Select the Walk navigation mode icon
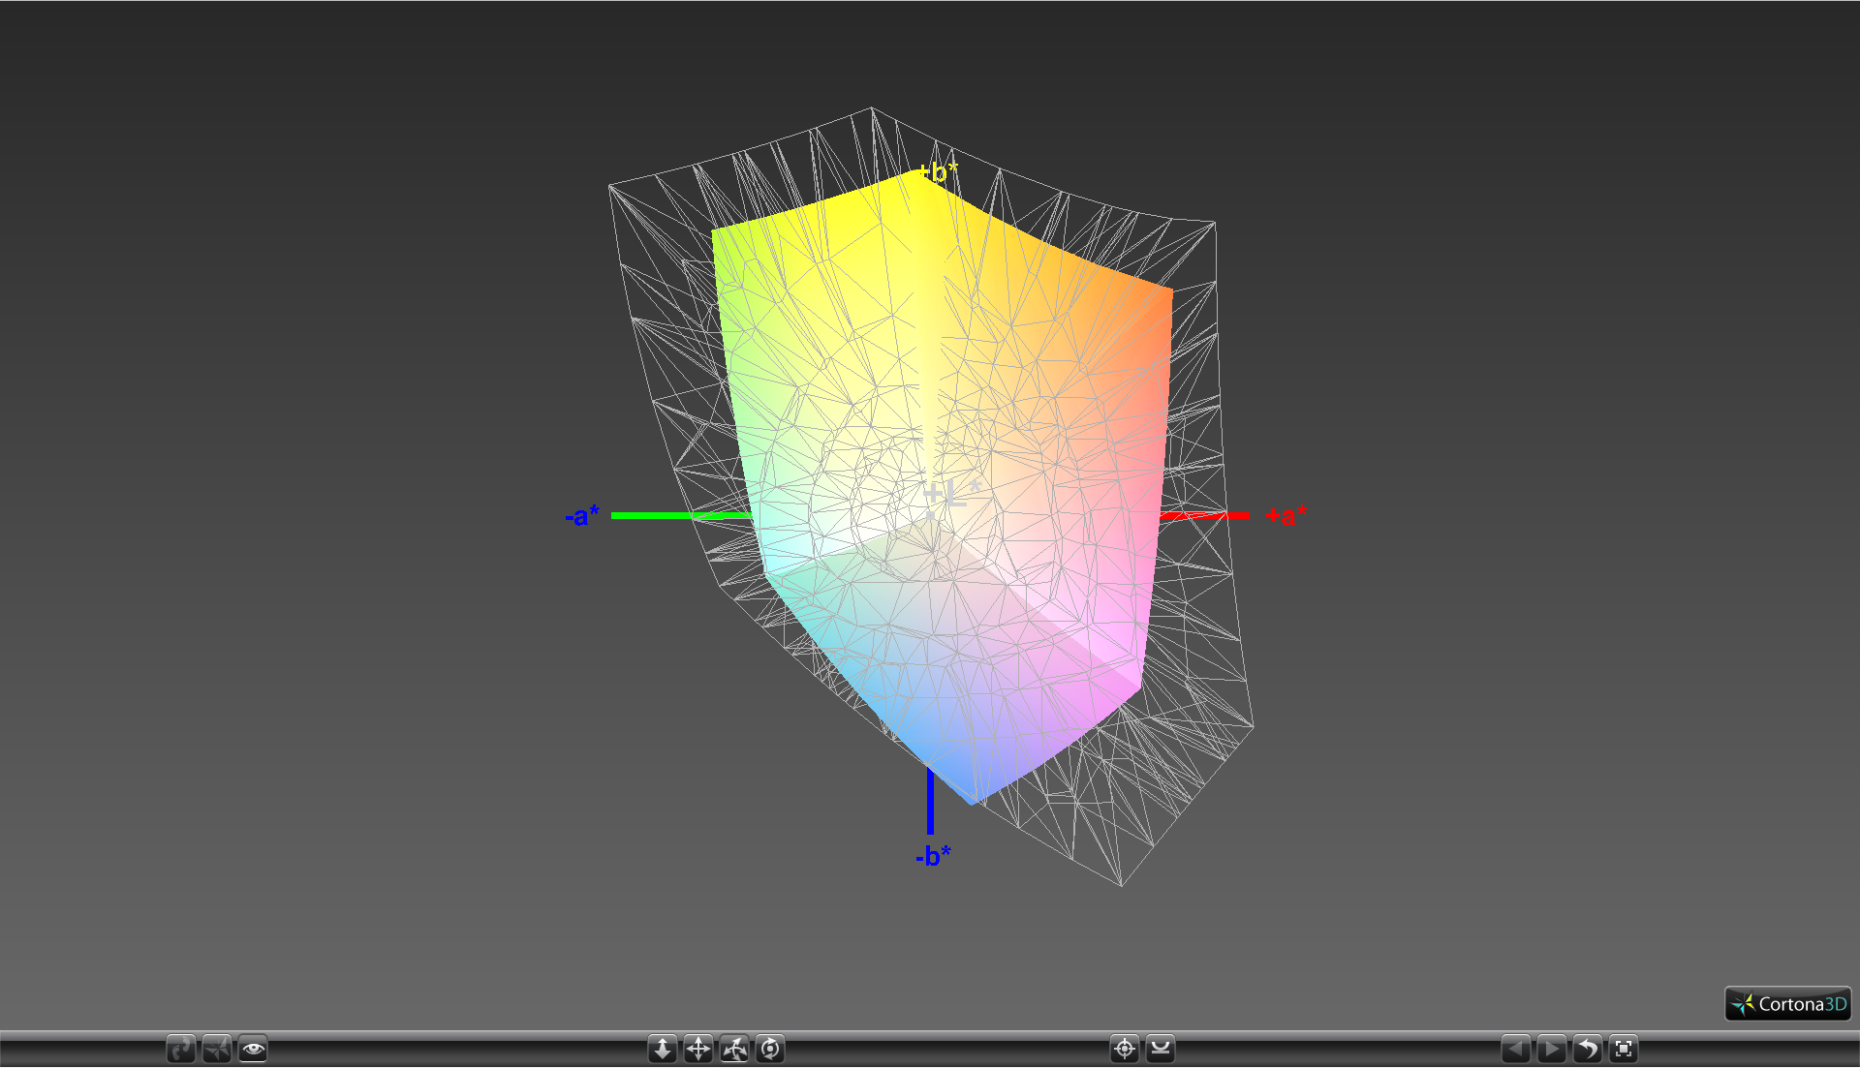Viewport: 1860px width, 1069px height. pyautogui.click(x=181, y=1050)
